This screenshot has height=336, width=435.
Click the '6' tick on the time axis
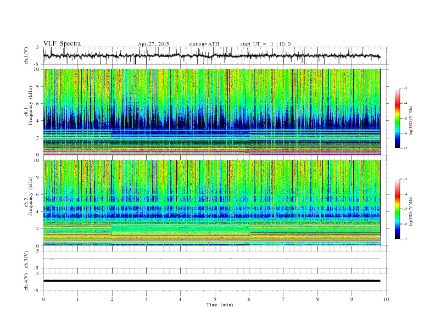tap(249, 299)
